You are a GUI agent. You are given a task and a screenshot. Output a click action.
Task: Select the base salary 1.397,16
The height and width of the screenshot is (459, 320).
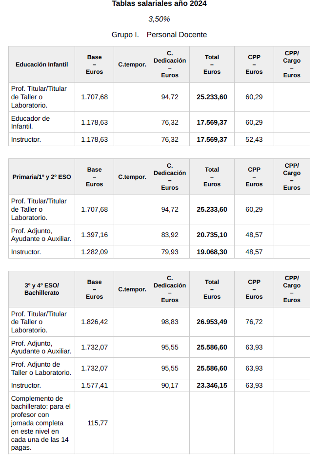coord(94,235)
